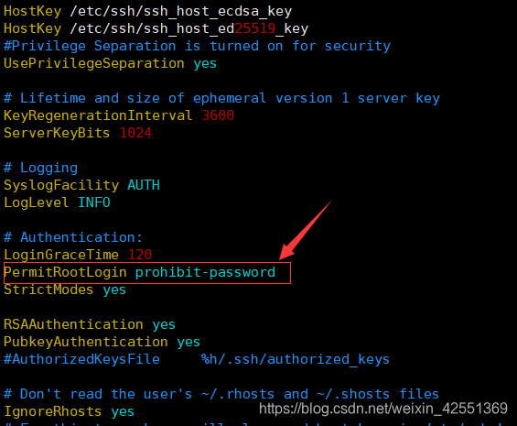The width and height of the screenshot is (517, 426).
Task: Click the UsePrivilegeSeparation yes line
Action: point(110,64)
